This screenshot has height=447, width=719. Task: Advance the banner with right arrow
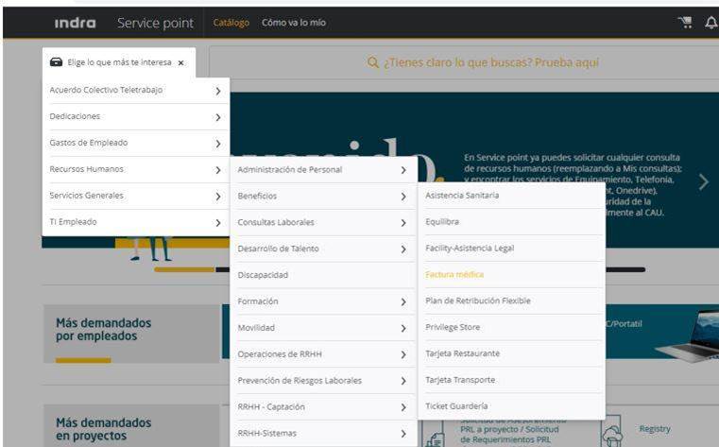point(703,181)
